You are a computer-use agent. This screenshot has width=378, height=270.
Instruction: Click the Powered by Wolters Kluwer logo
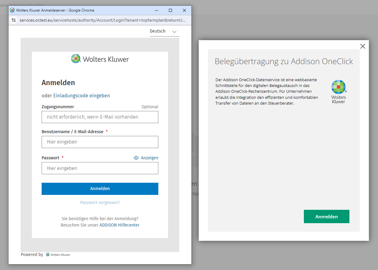[x=58, y=254]
